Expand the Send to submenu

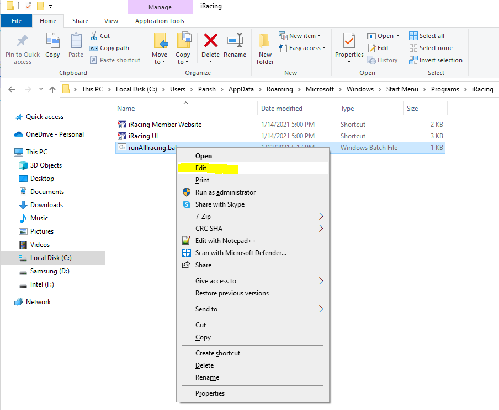click(321, 309)
